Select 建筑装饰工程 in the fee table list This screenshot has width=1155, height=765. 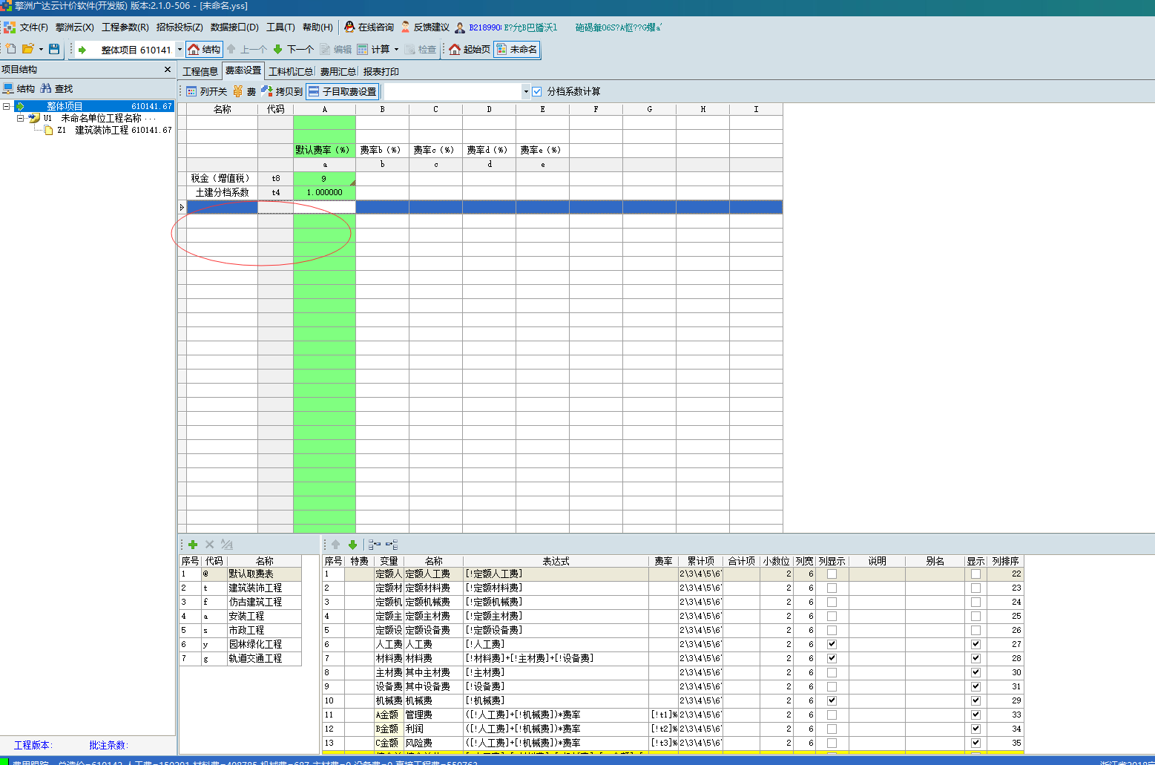(254, 588)
